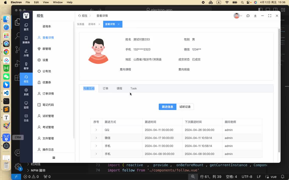Image resolution: width=289 pixels, height=180 pixels.
Task: Select the 招生 module in sidebar
Action: pos(26,79)
